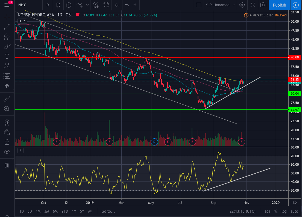Image resolution: width=302 pixels, height=217 pixels.
Task: Open the XABCD pattern tools
Action: (7, 66)
